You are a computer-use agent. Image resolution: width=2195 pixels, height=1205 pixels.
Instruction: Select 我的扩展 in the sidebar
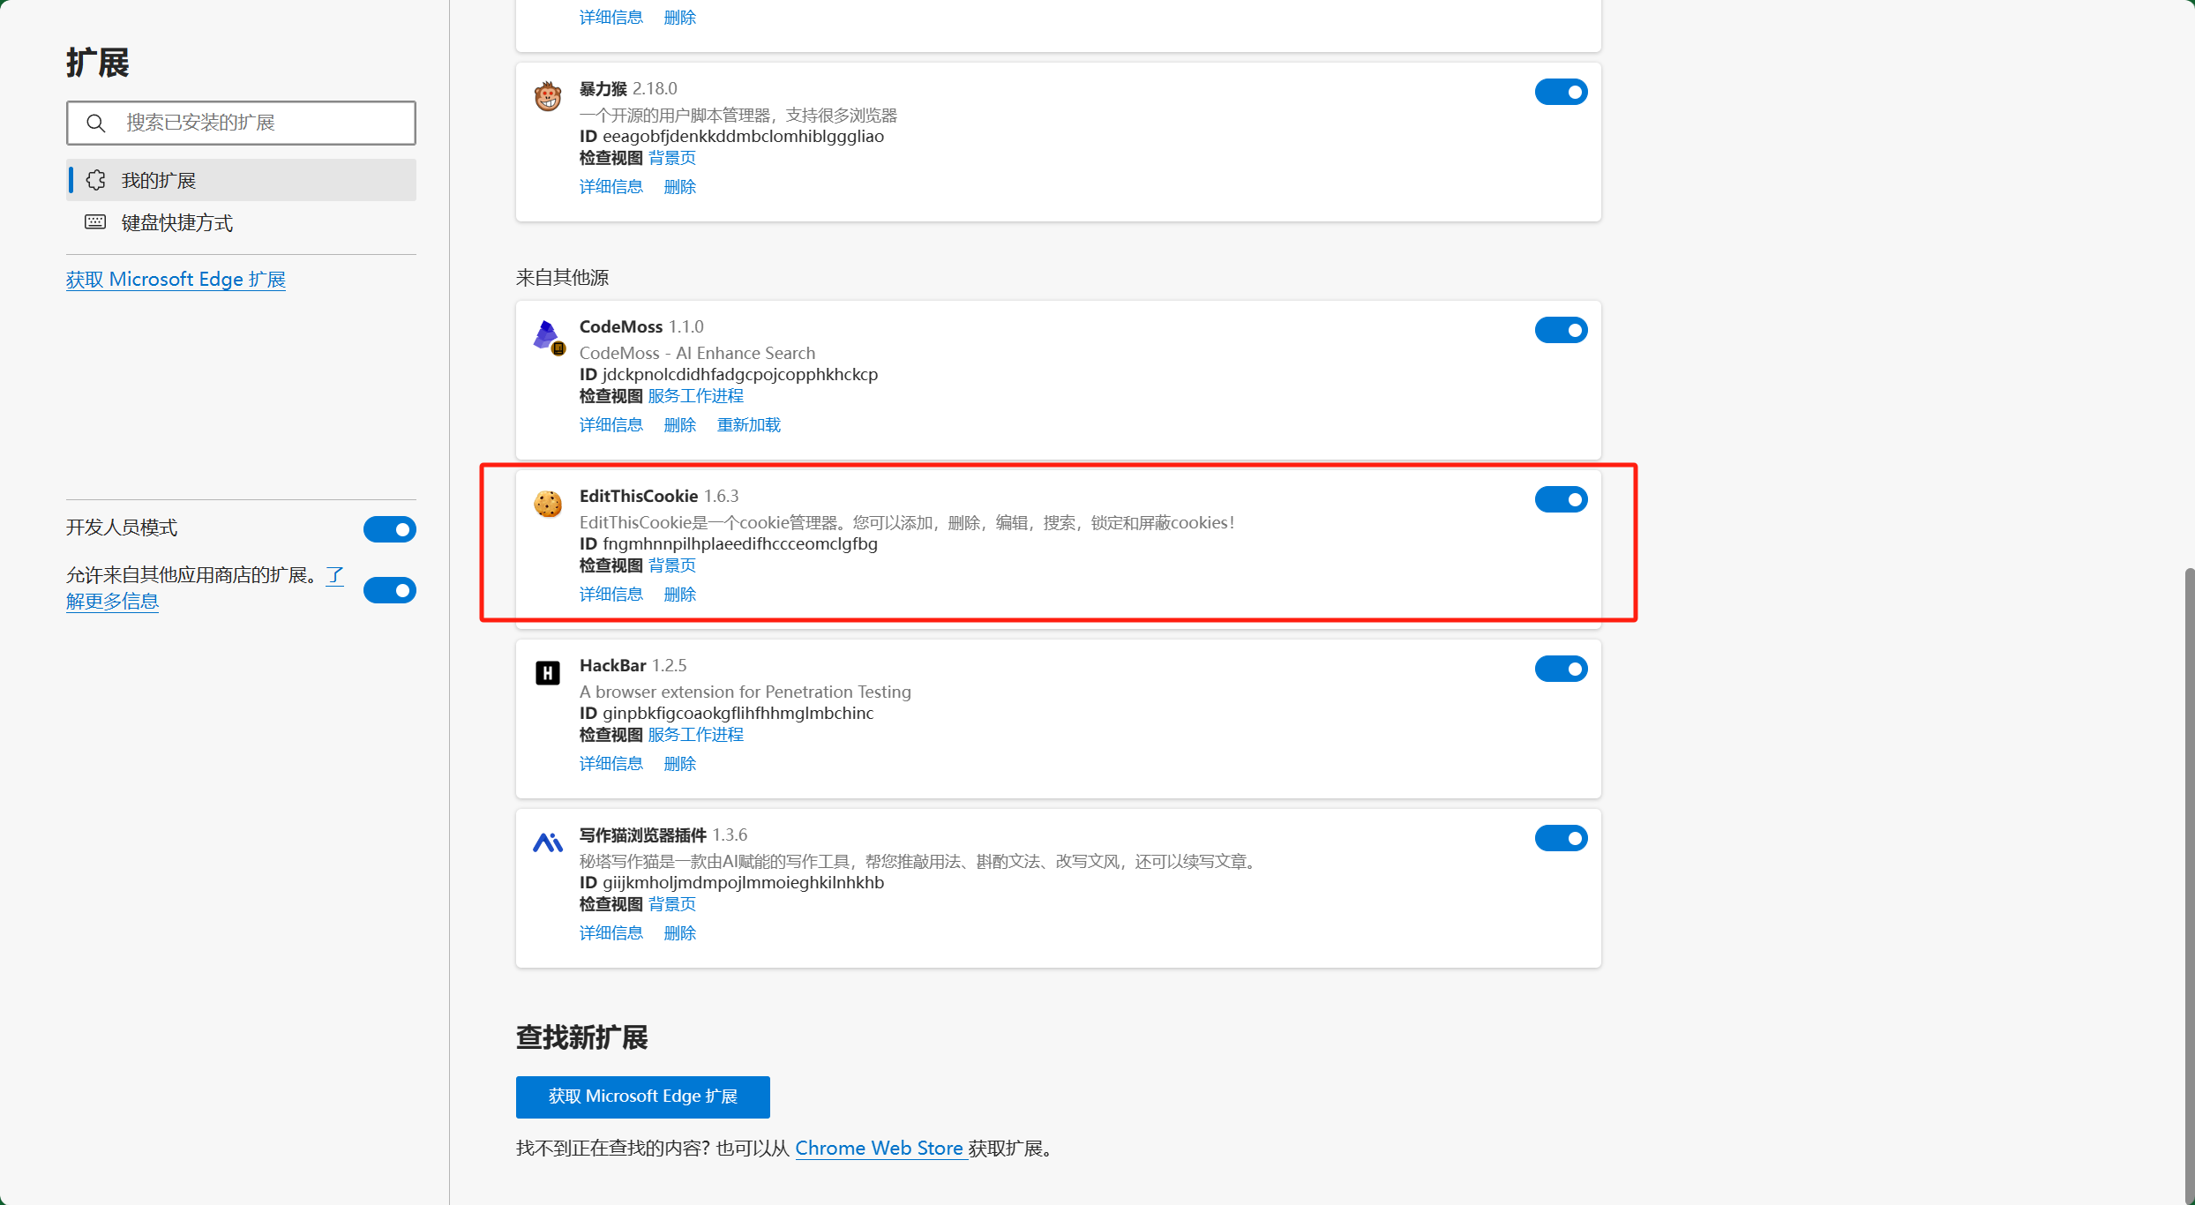(x=159, y=180)
